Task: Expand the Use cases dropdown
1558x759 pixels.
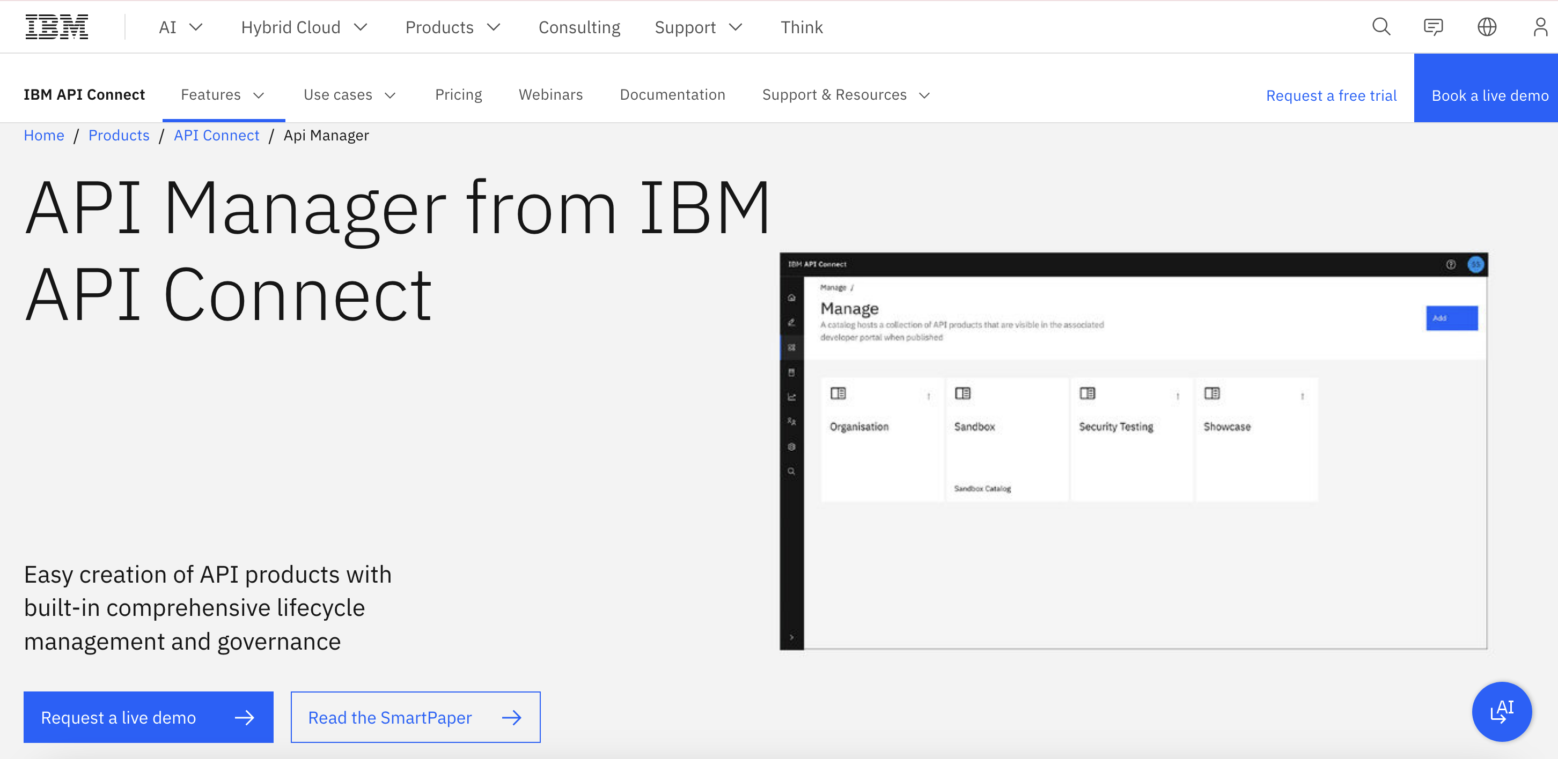Action: 350,95
